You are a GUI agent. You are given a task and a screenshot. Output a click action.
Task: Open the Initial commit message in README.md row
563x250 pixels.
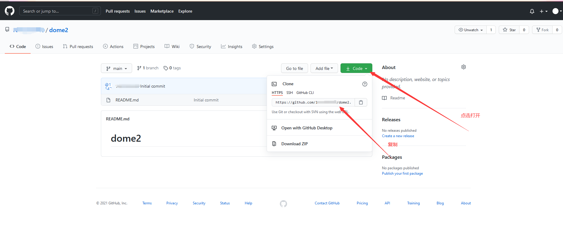(206, 100)
